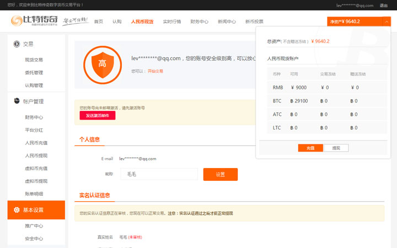Click the 交易 coin icon in sidebar
The image size is (397, 248).
(x=17, y=44)
